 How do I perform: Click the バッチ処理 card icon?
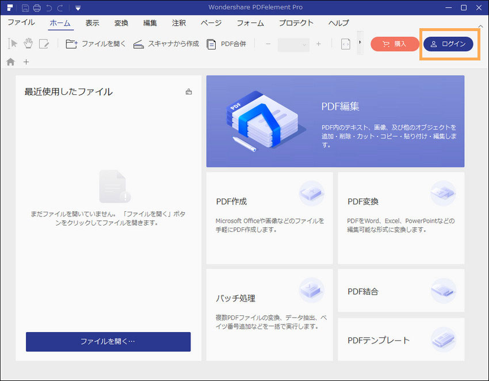pyautogui.click(x=312, y=290)
